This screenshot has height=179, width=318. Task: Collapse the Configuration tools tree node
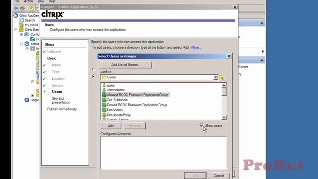tap(21, 34)
